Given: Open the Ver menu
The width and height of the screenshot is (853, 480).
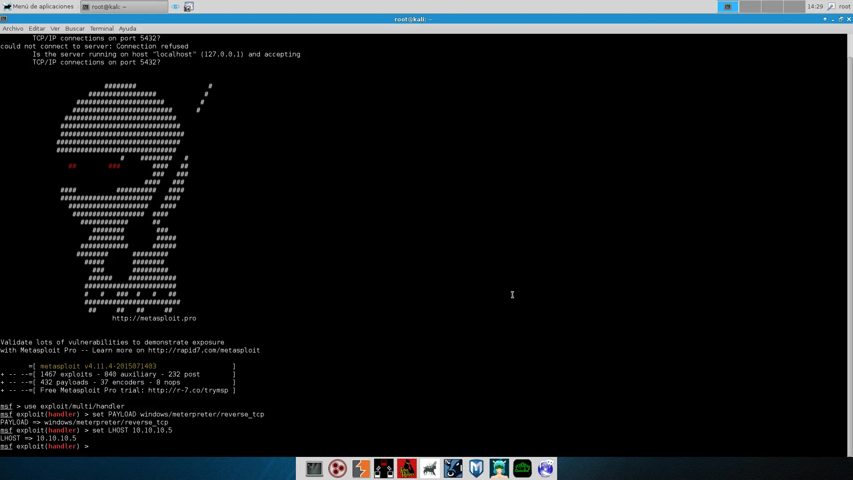Looking at the screenshot, I should point(55,28).
